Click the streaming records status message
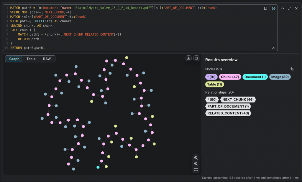This screenshot has width=302, height=182. 250,178
